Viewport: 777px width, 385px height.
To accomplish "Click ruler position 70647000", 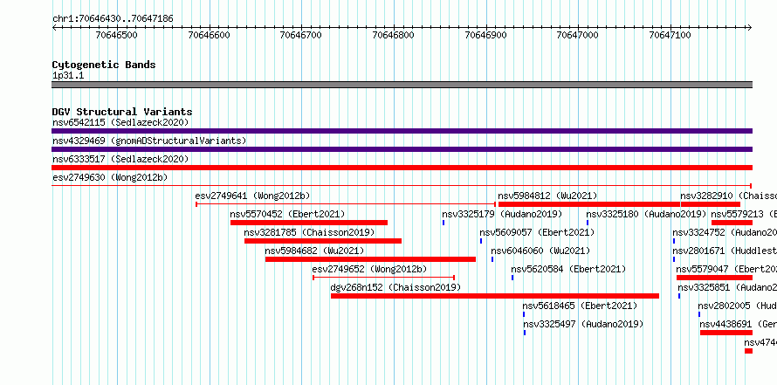I will click(x=578, y=35).
